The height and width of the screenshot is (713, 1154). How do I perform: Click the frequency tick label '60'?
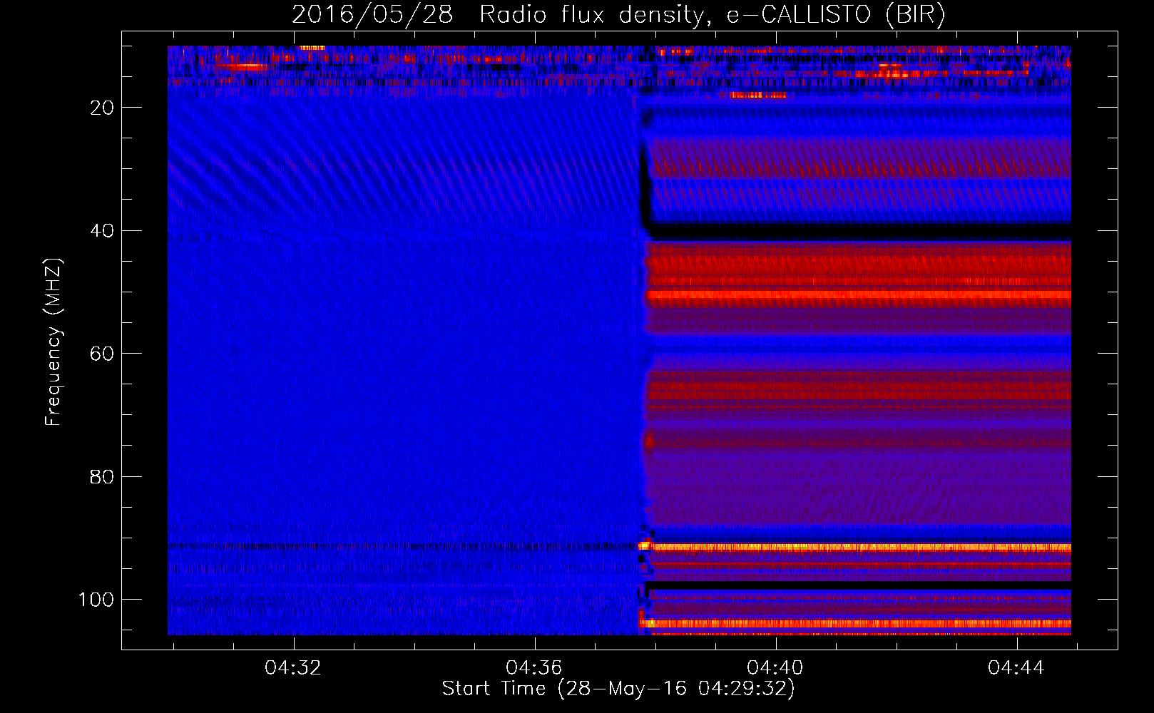click(102, 354)
